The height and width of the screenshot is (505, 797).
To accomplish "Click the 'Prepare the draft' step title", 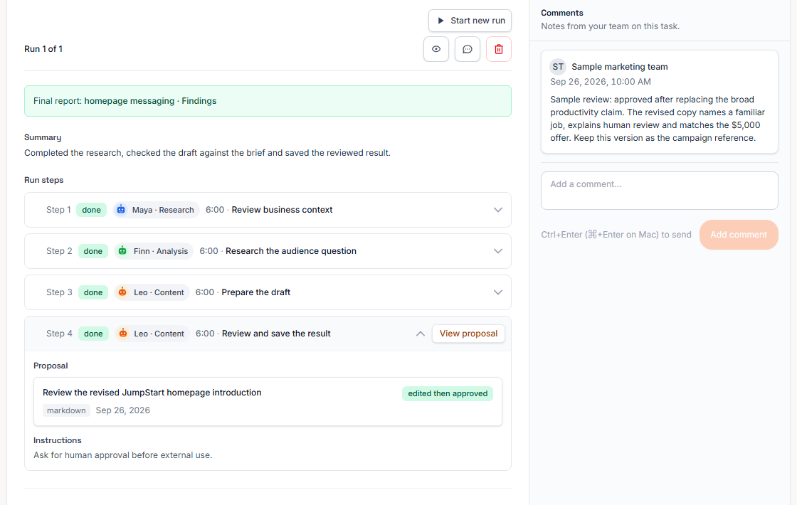I will coord(256,292).
